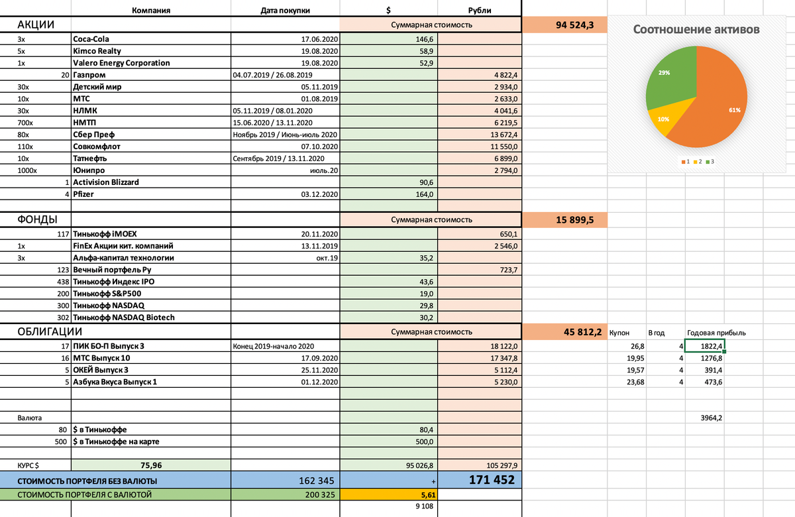Click the Купон column header
The image size is (795, 517).
pos(619,332)
